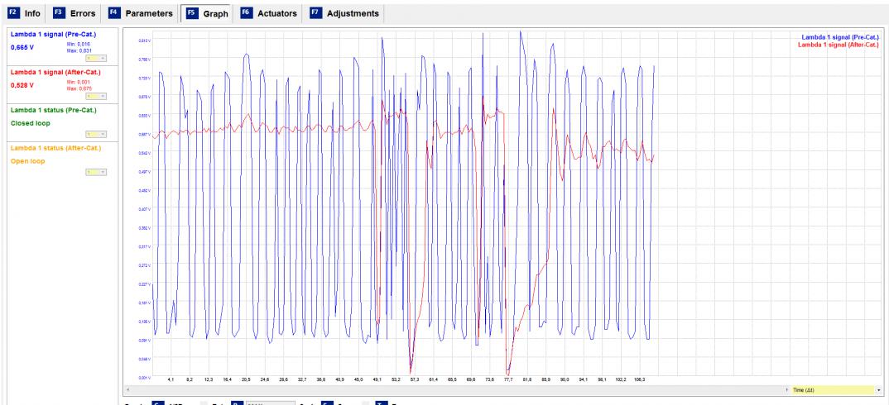Viewport: 889px width, 405px height.
Task: Click the graph scrollbar left arrow
Action: coord(127,390)
